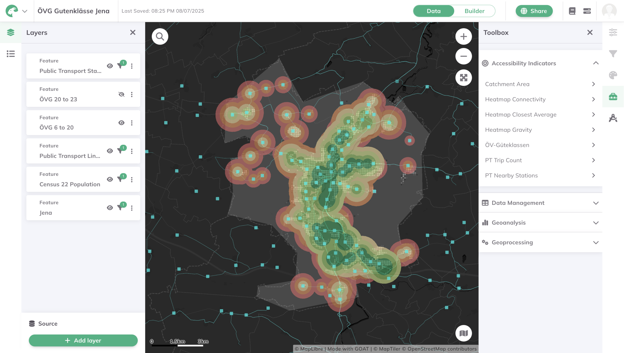Open the Heatmap Connectivity tool

click(x=540, y=99)
